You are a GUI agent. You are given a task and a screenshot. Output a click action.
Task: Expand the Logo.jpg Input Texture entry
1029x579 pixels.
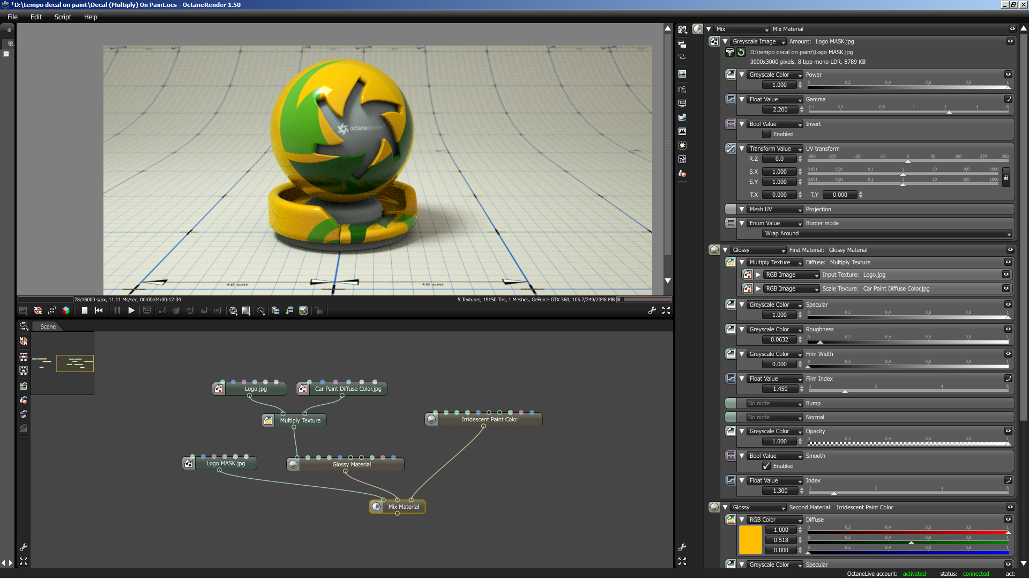(758, 274)
